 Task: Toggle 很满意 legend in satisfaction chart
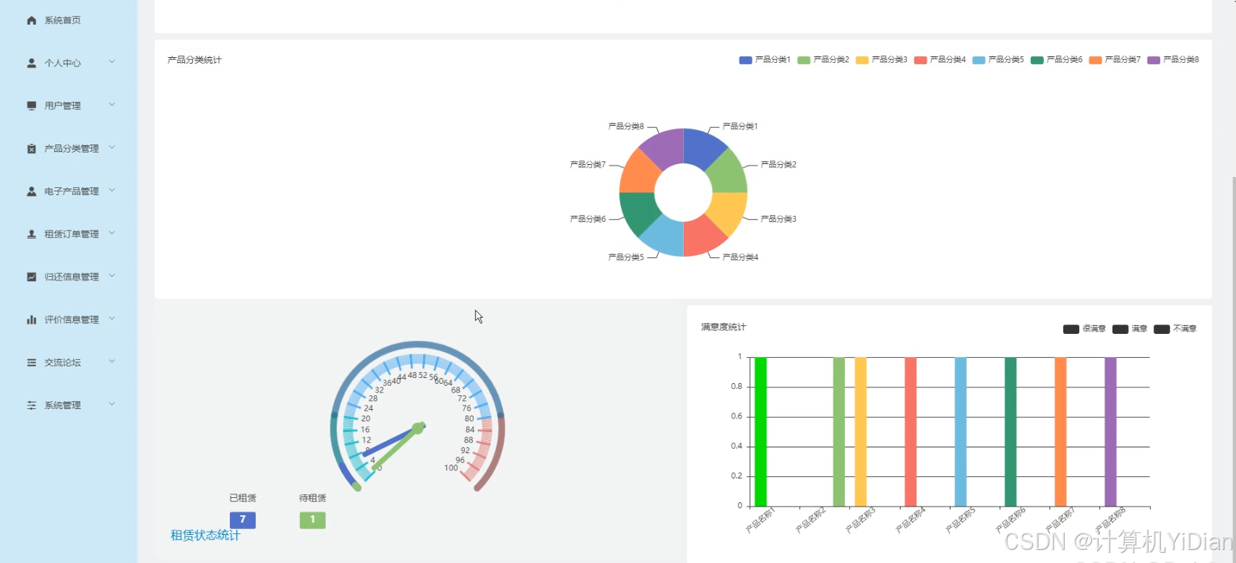1084,329
